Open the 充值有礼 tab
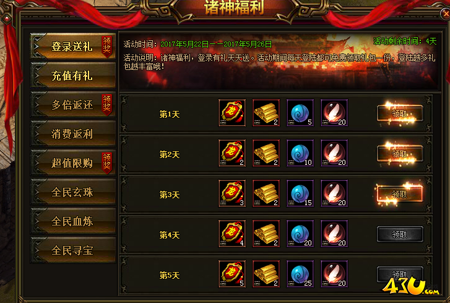Screen dimensions: 450x303 pos(73,76)
